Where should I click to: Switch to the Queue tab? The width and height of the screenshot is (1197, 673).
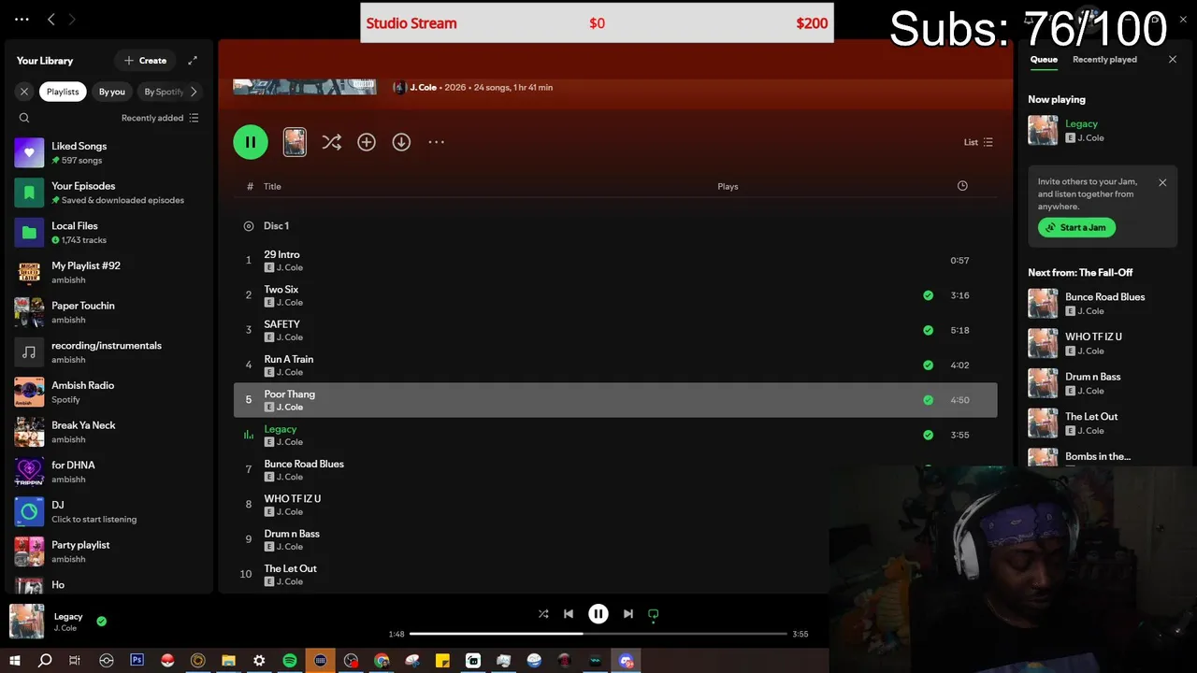(x=1044, y=60)
